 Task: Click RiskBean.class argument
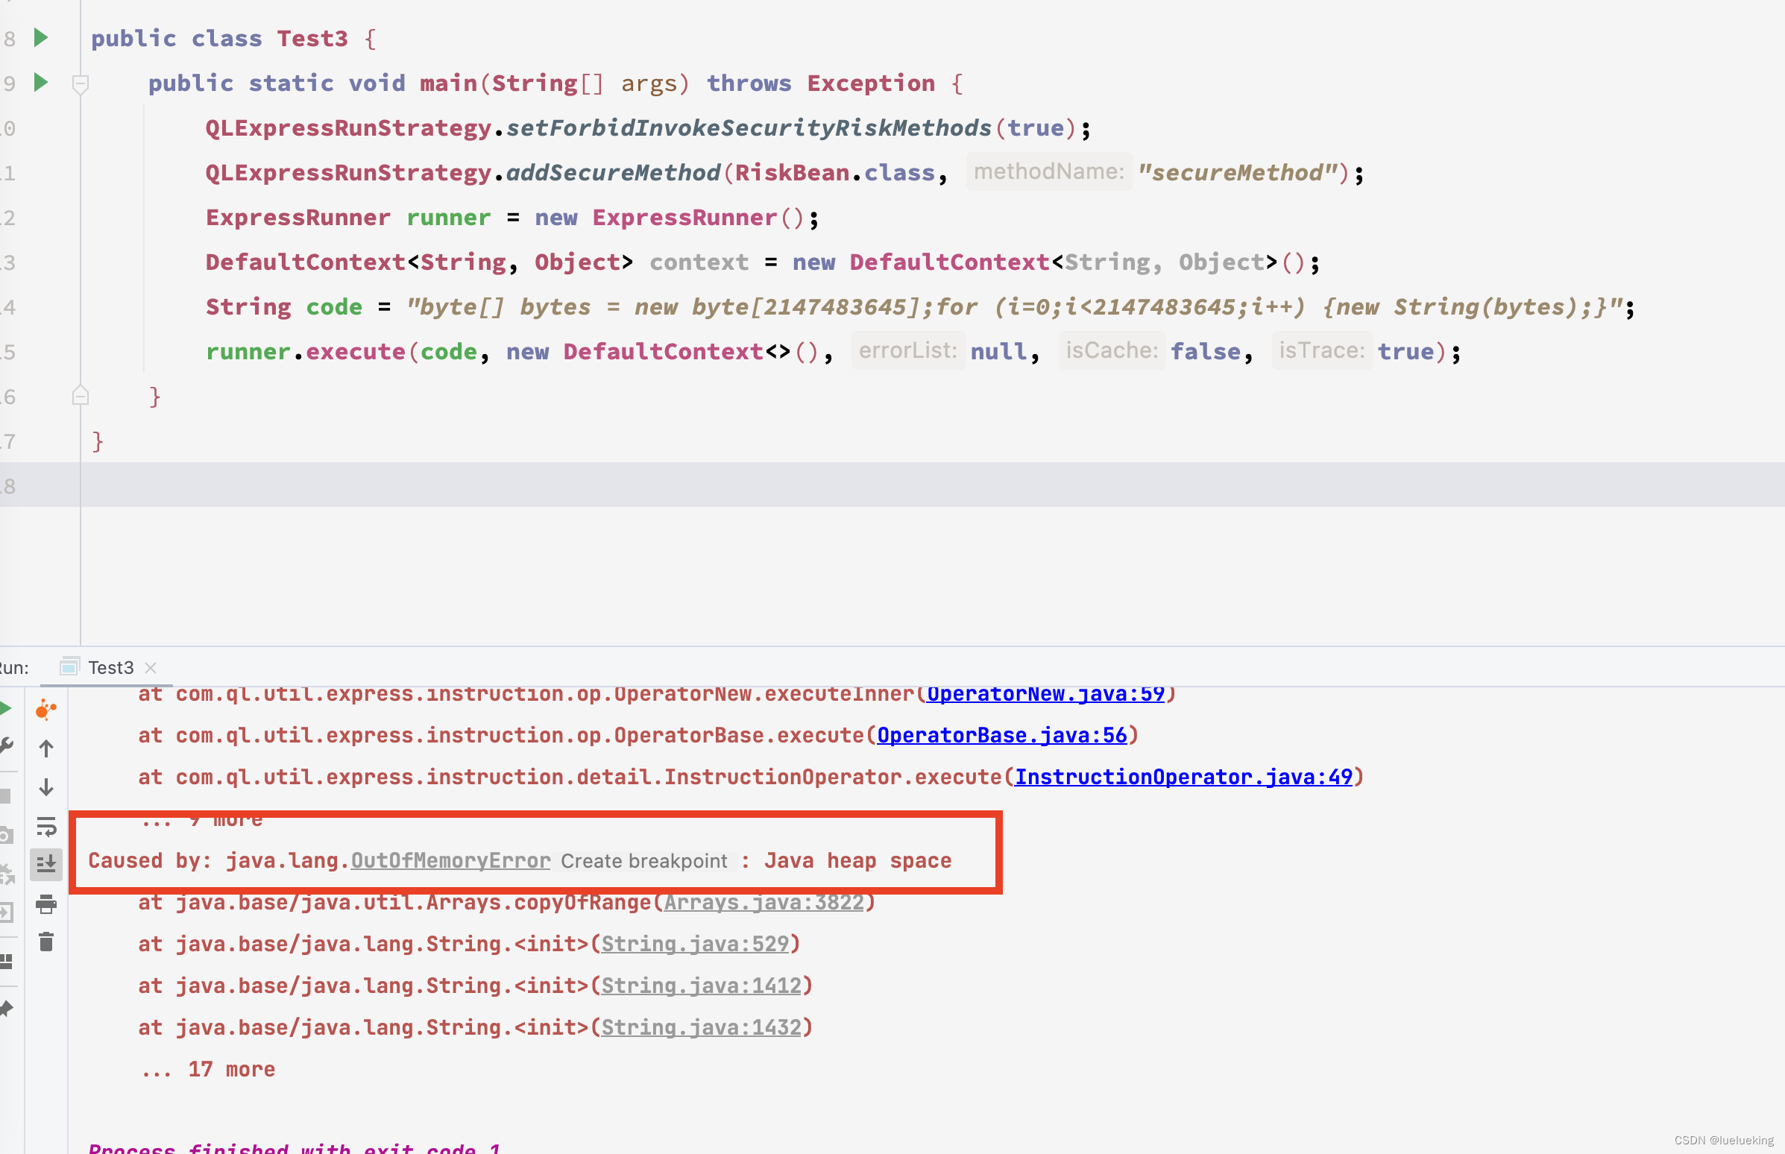[x=835, y=173]
